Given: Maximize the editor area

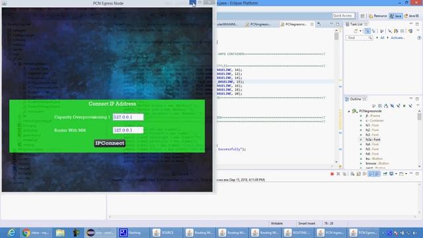Looking at the screenshot, I should tap(338, 24).
